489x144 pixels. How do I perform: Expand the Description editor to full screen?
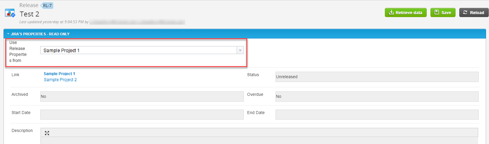pyautogui.click(x=47, y=133)
